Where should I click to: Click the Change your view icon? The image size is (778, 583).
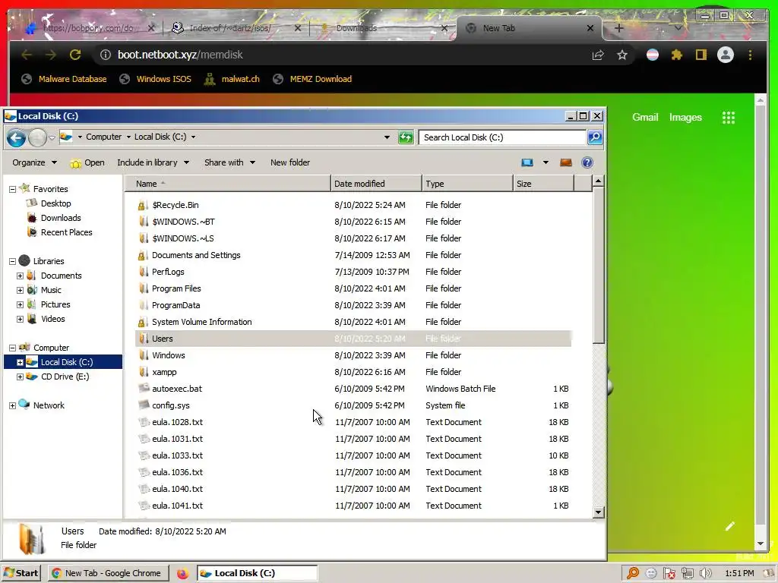tap(527, 162)
